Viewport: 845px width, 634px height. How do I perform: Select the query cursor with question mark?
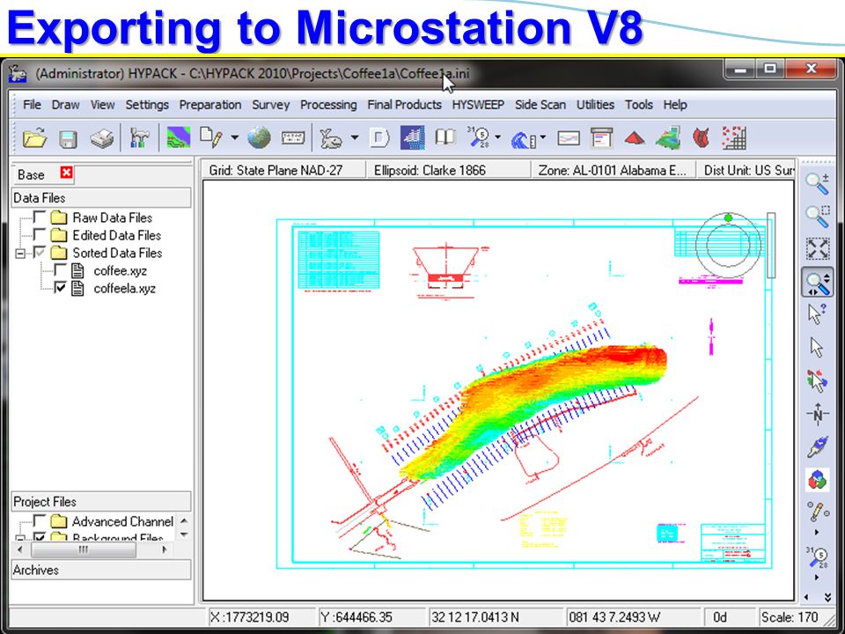click(817, 313)
